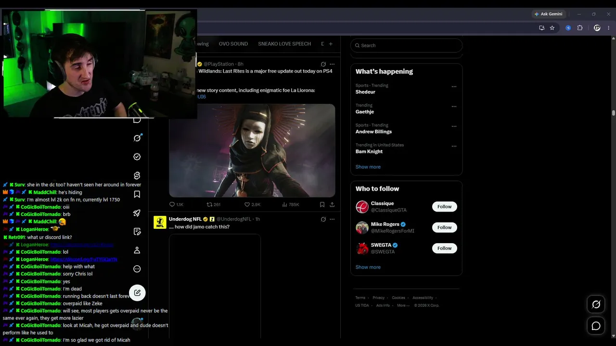Follow Mike Rogers

click(444, 227)
